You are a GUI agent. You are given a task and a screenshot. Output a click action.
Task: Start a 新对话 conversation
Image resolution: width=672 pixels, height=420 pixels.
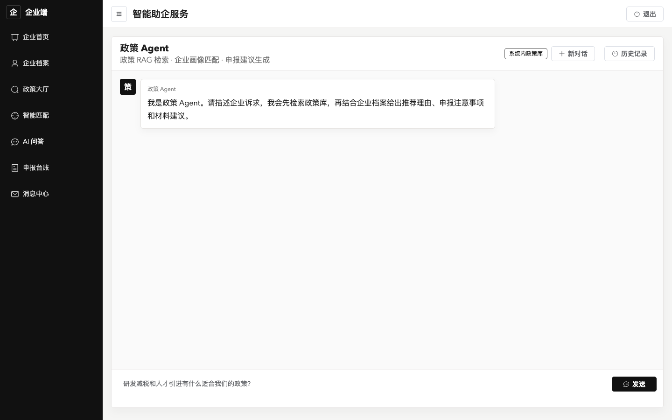click(573, 54)
